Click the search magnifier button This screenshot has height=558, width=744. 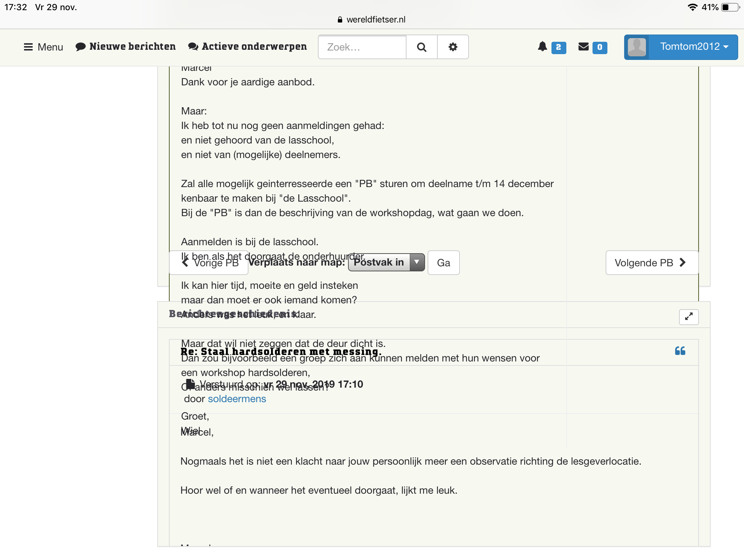pos(421,47)
